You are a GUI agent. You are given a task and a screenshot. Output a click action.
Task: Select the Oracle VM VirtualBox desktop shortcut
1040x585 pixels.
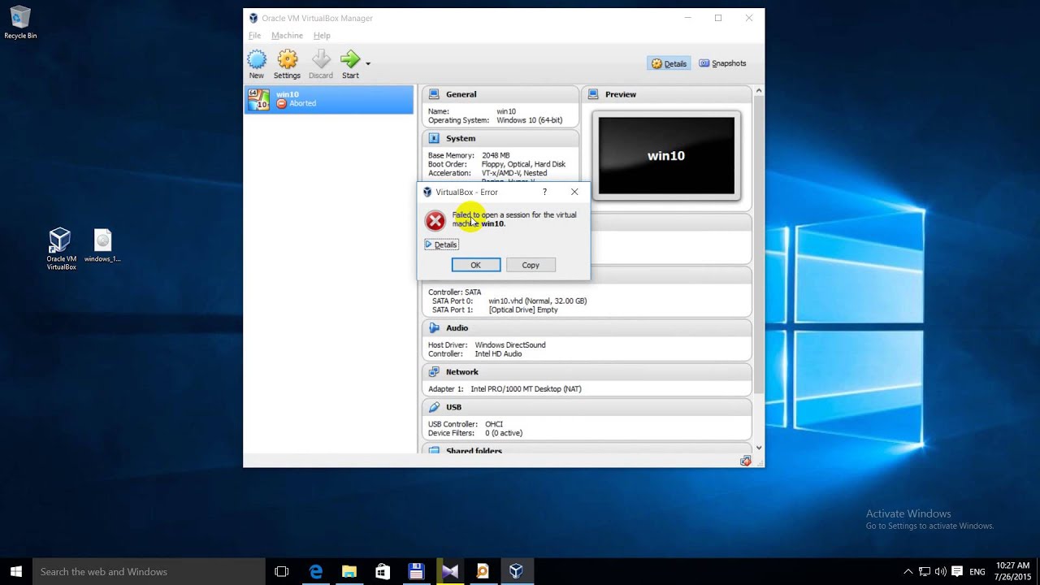[x=61, y=249]
